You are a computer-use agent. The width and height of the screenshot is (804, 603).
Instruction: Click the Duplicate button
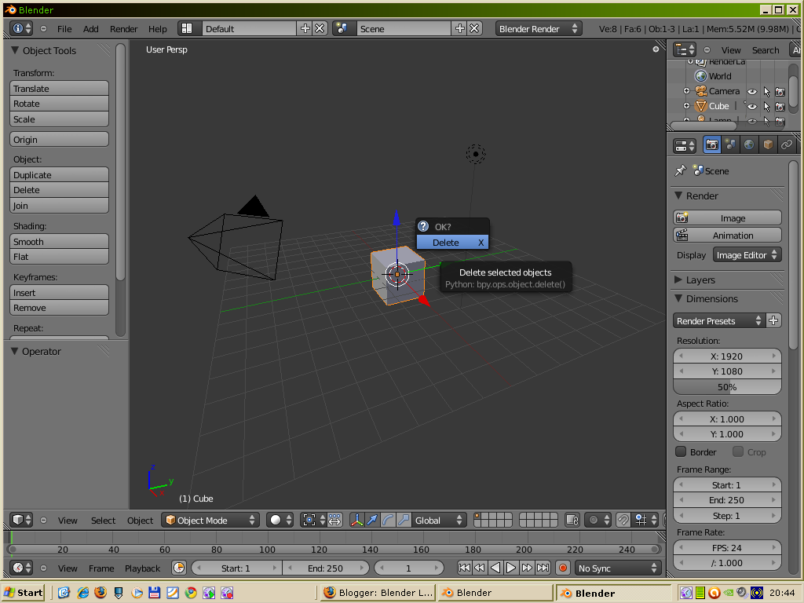click(x=59, y=175)
